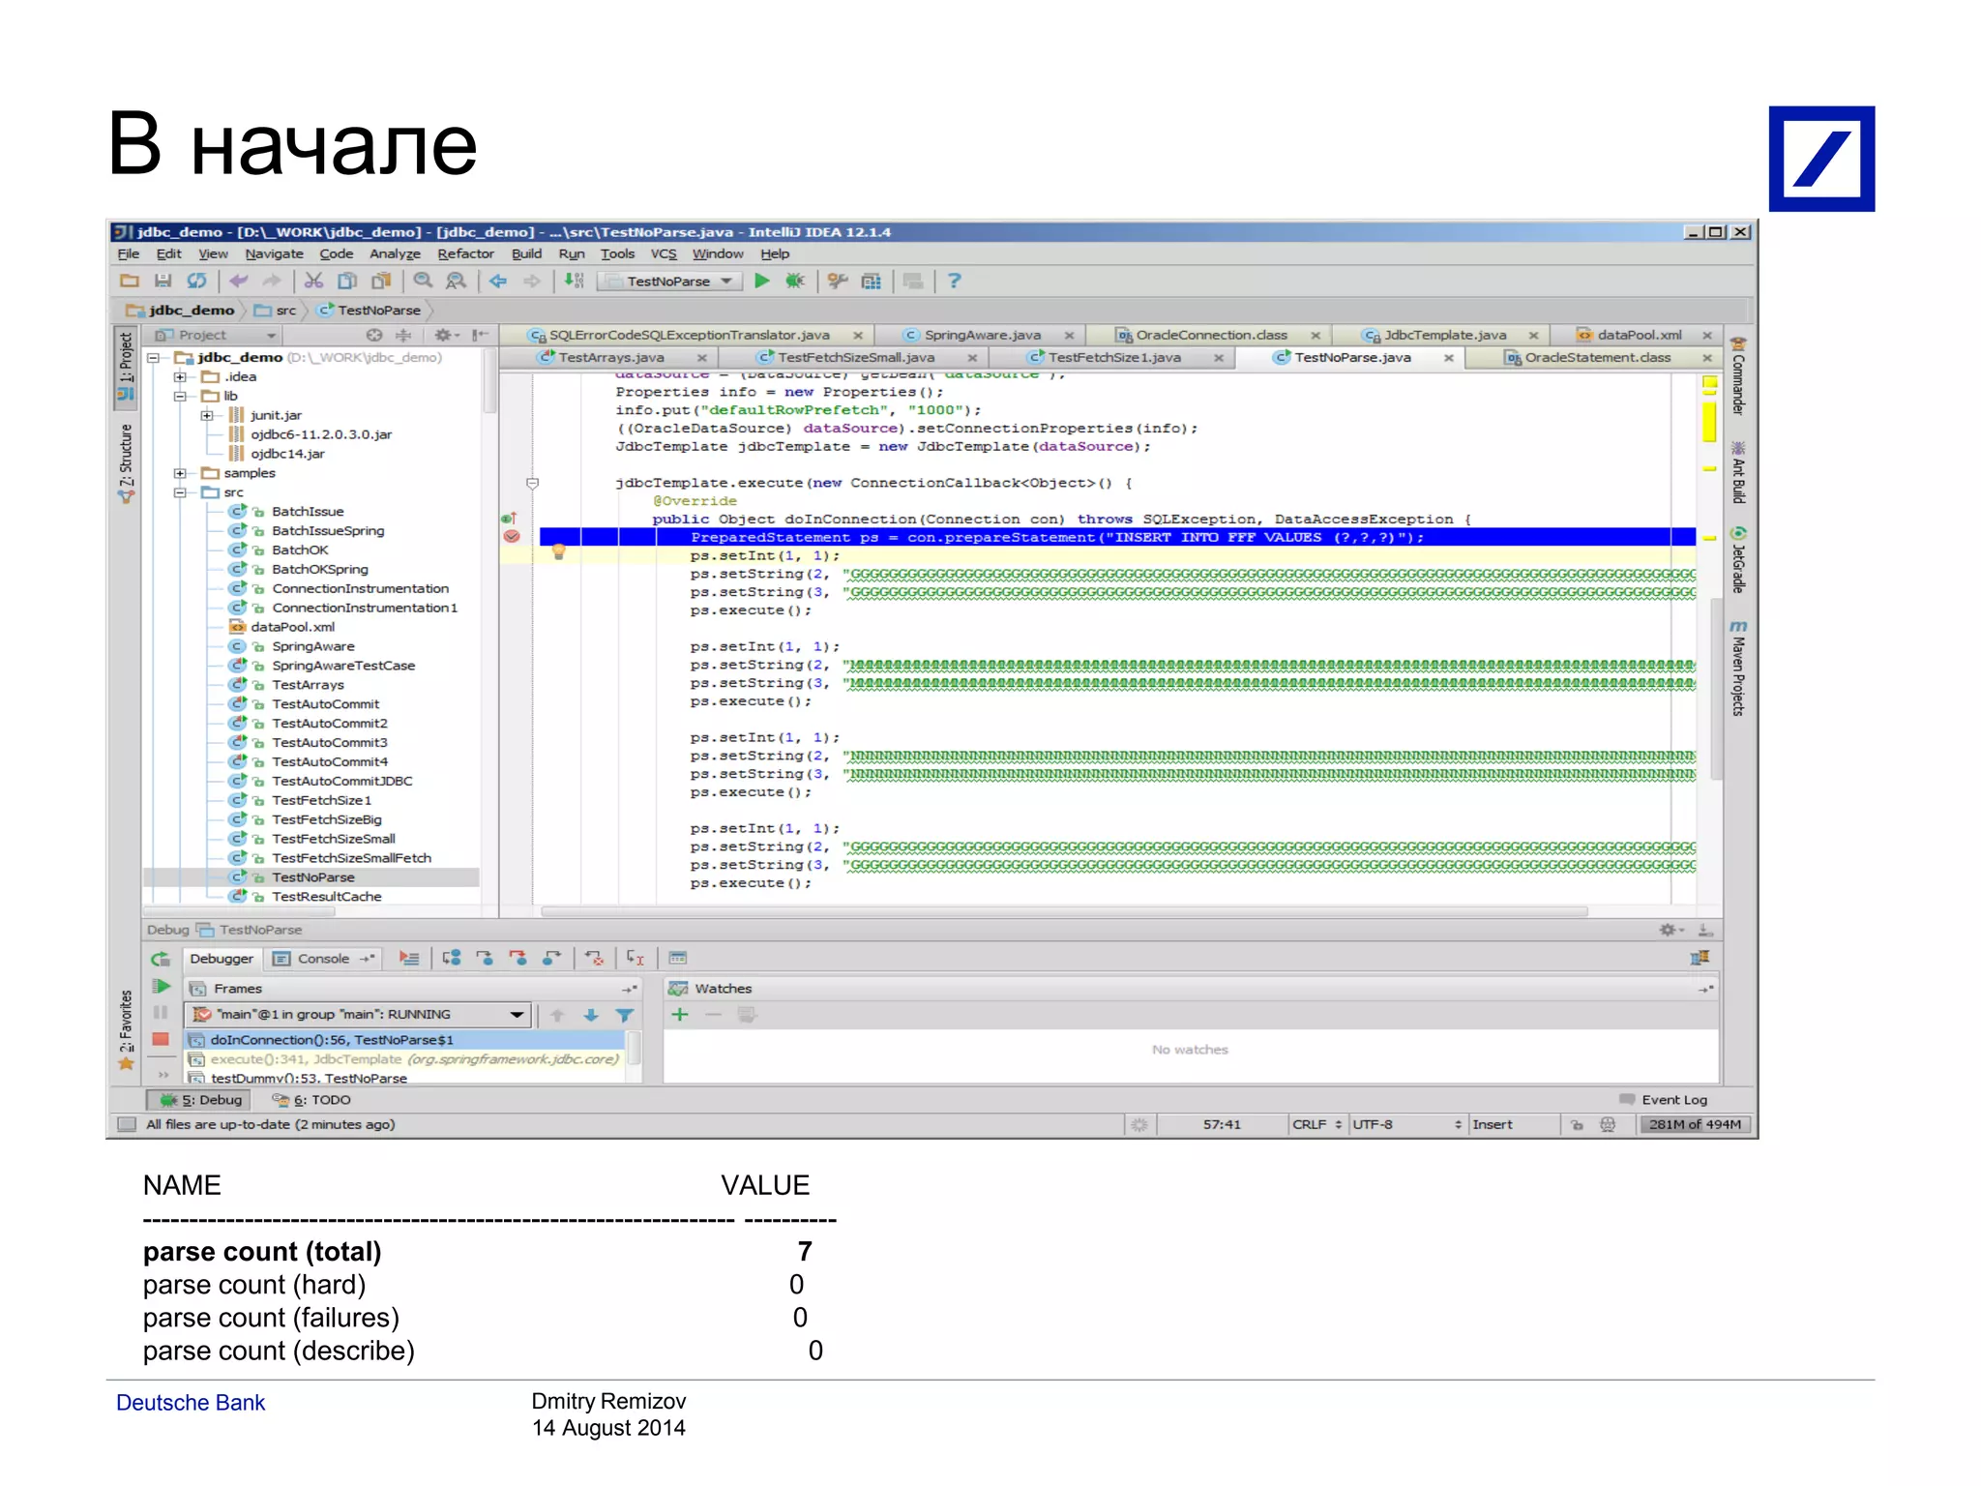Image resolution: width=1981 pixels, height=1486 pixels.
Task: Click the Step Out debugger icon
Action: tap(551, 958)
